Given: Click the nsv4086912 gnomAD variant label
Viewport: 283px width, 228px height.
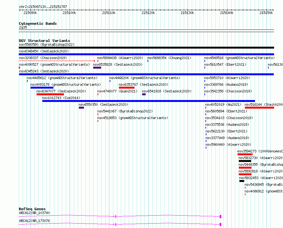Looking at the screenshot, I should 264,191.
